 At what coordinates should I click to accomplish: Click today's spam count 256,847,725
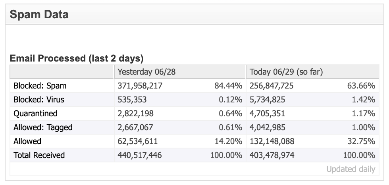272,86
